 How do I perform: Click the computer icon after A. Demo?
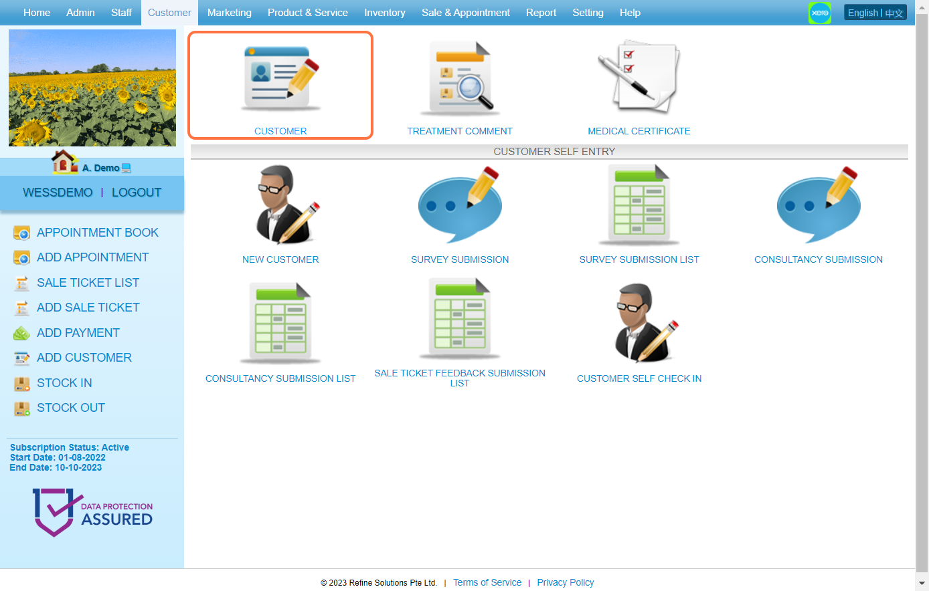click(x=126, y=168)
